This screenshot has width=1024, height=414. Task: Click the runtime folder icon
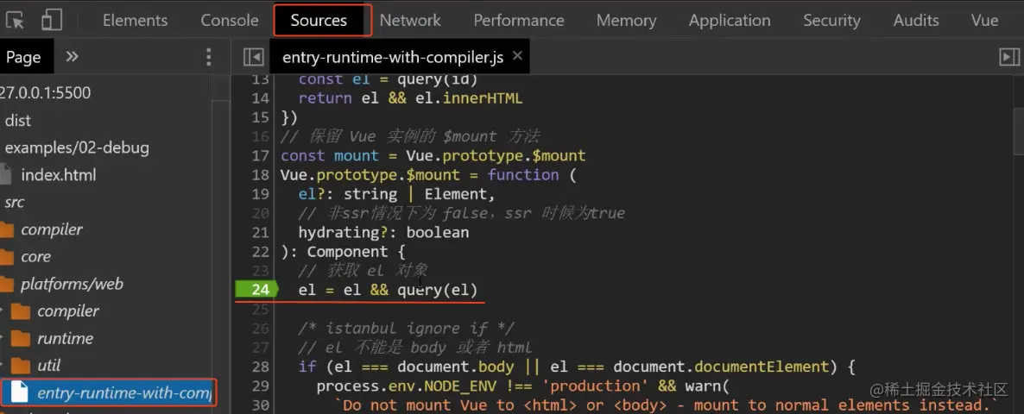pyautogui.click(x=21, y=339)
